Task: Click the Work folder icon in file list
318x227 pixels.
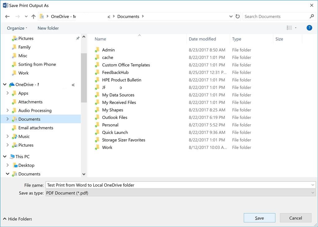Action: [x=97, y=147]
